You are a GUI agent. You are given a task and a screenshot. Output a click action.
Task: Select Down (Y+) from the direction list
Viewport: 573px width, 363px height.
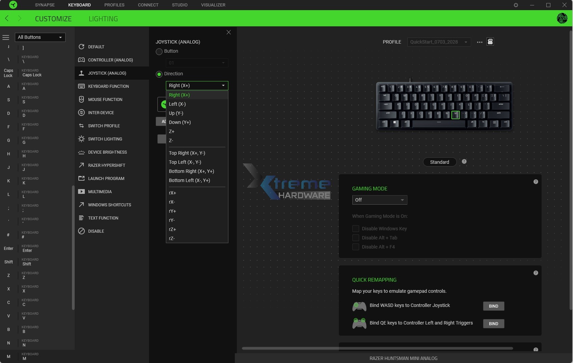[180, 122]
